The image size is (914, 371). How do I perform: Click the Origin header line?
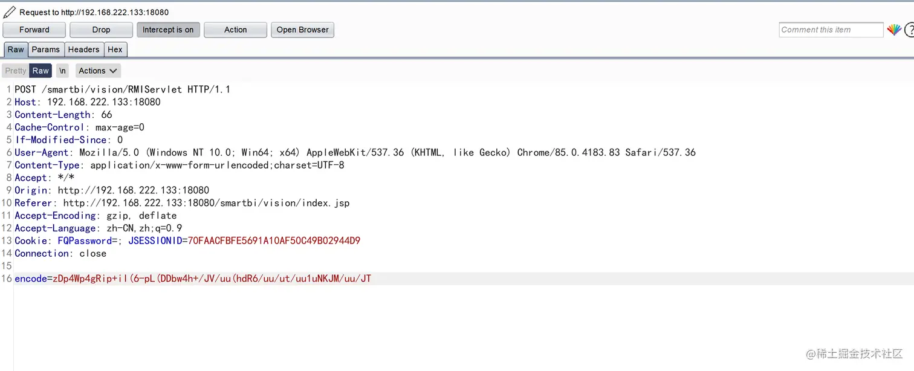tap(112, 190)
